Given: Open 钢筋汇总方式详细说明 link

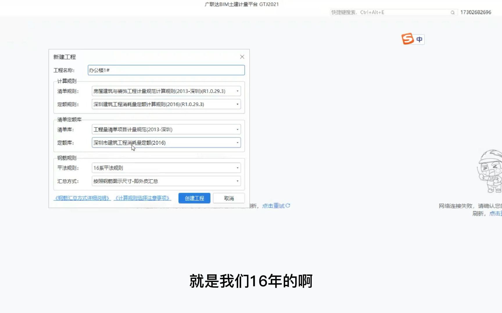Looking at the screenshot, I should click(x=83, y=198).
